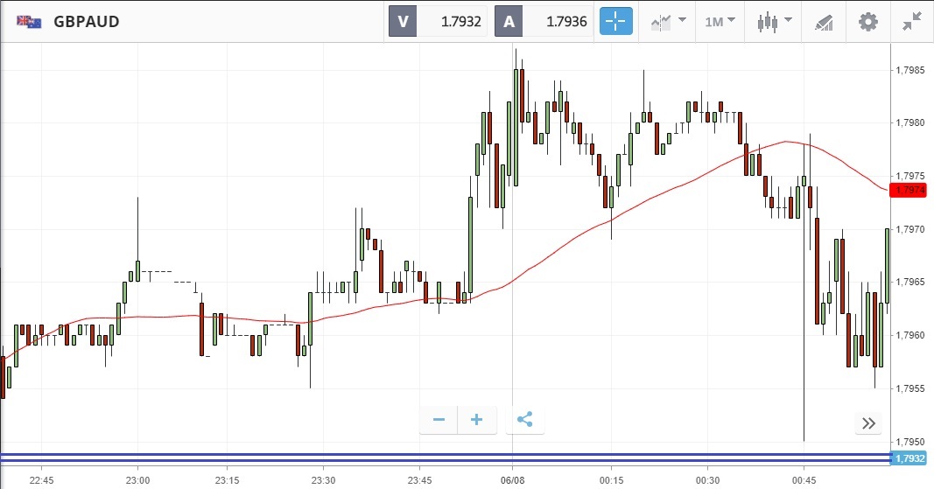
Task: Open the 1M timeframe dropdown
Action: tap(720, 21)
